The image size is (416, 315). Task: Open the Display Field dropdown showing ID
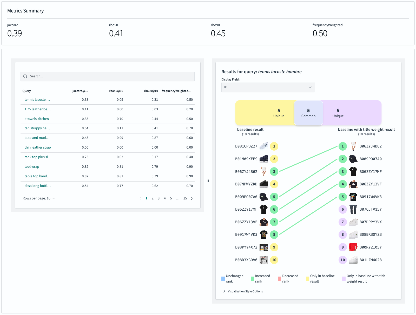click(268, 87)
